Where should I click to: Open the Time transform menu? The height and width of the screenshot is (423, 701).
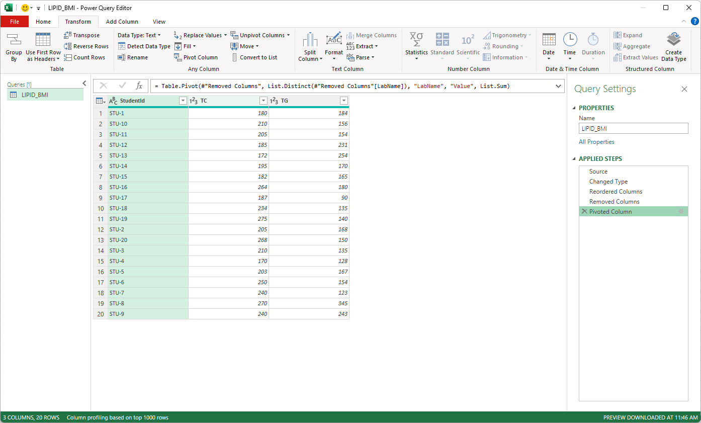pos(570,47)
